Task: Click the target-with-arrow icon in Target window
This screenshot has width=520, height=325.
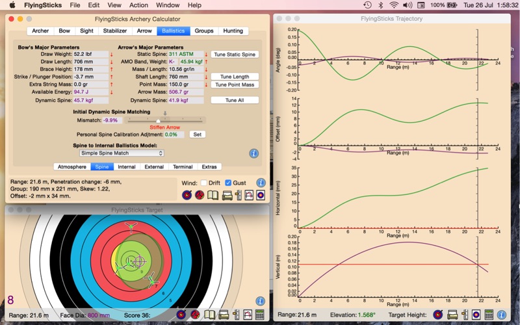Action: point(181,315)
